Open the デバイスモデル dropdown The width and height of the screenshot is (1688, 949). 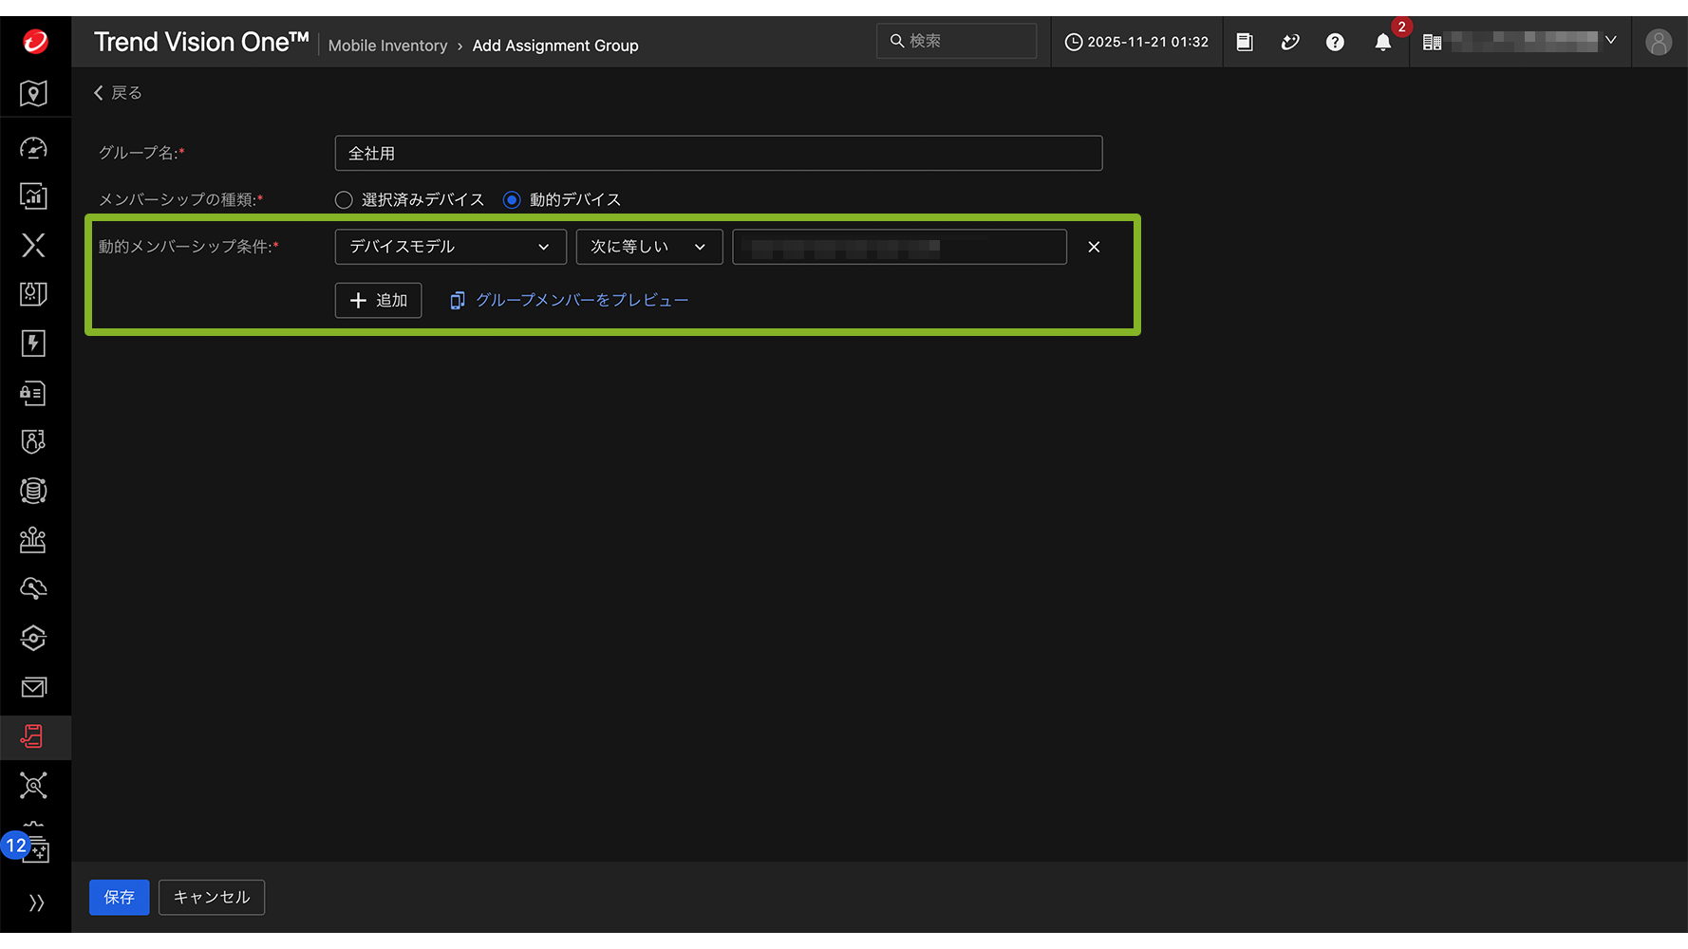[x=450, y=247]
